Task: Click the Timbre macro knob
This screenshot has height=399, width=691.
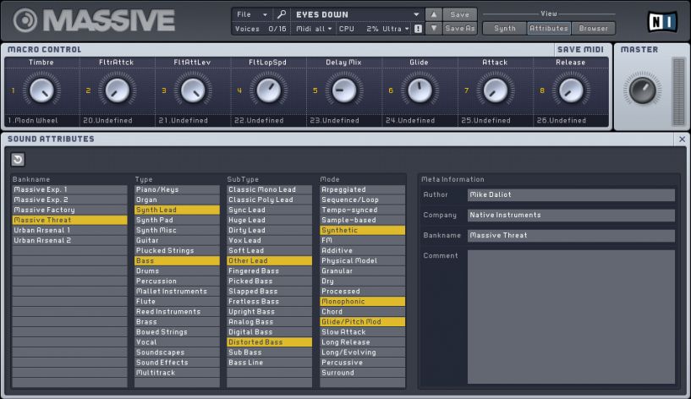Action: tap(41, 90)
